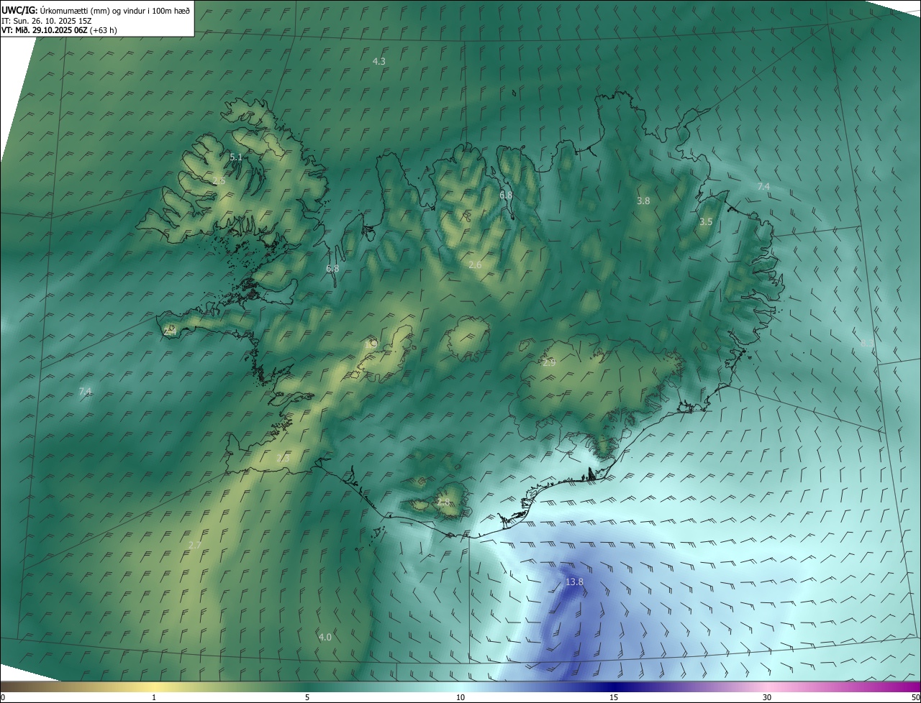Click the 8.3 value east of Iceland
The image size is (921, 703).
[x=867, y=344]
